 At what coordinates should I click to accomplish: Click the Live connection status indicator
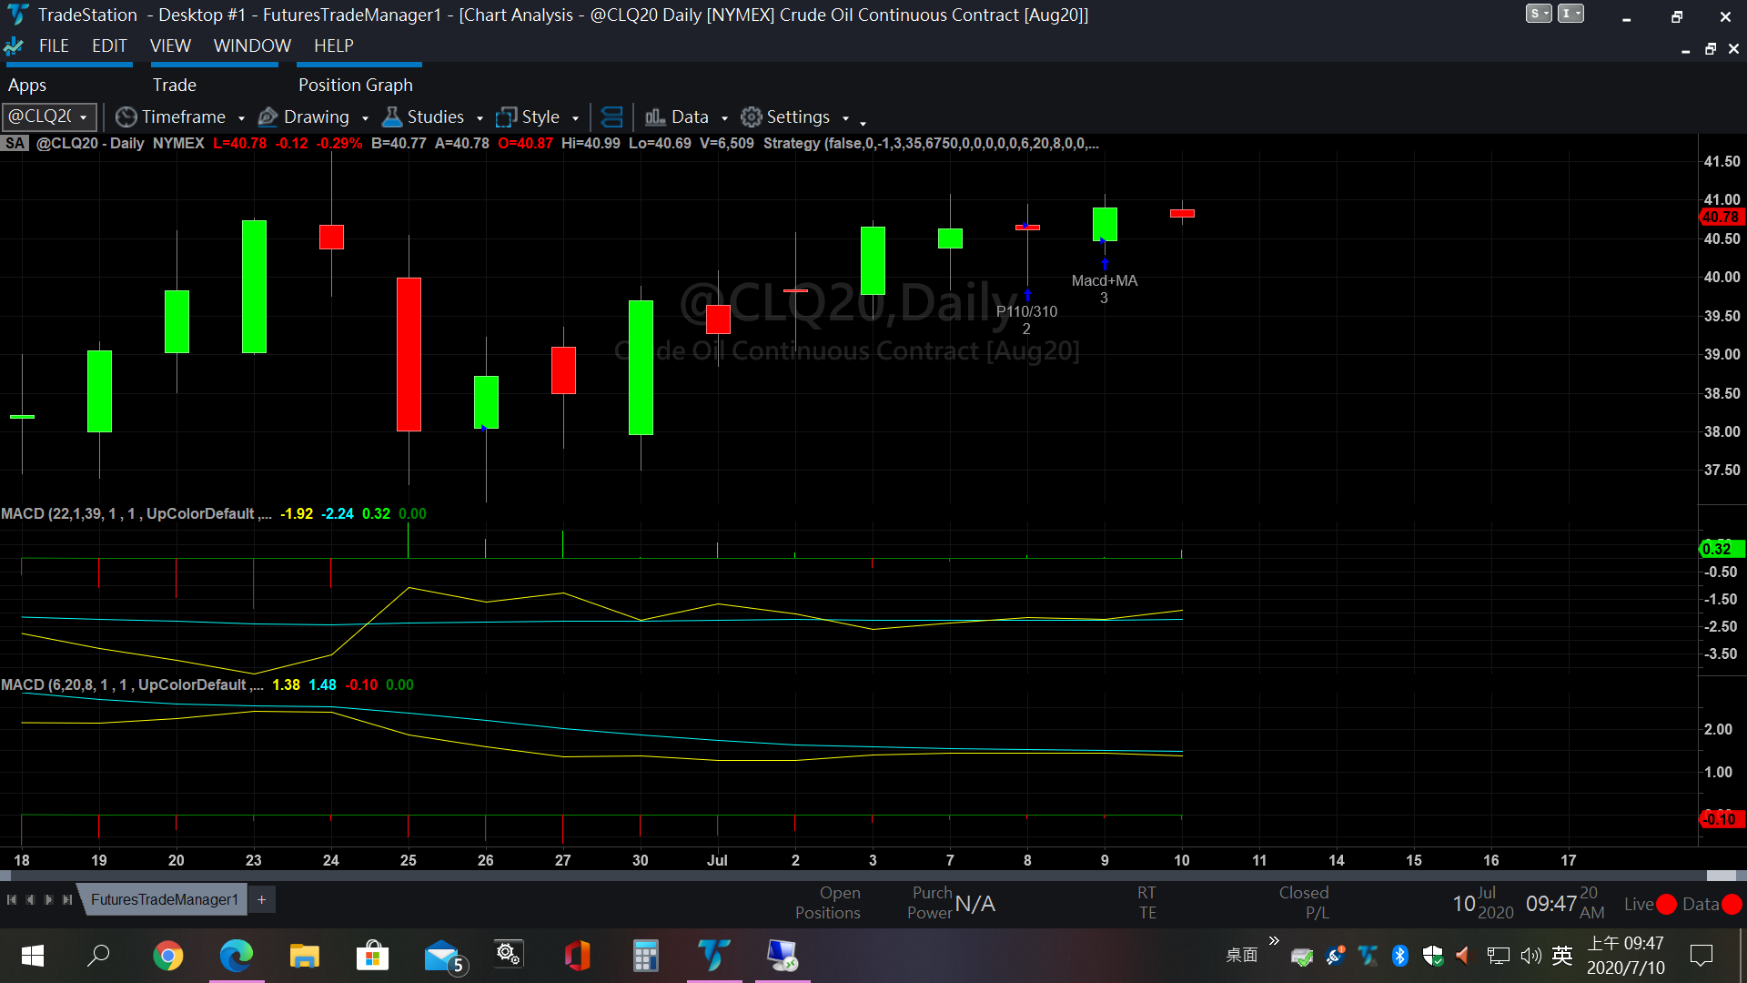tap(1666, 904)
